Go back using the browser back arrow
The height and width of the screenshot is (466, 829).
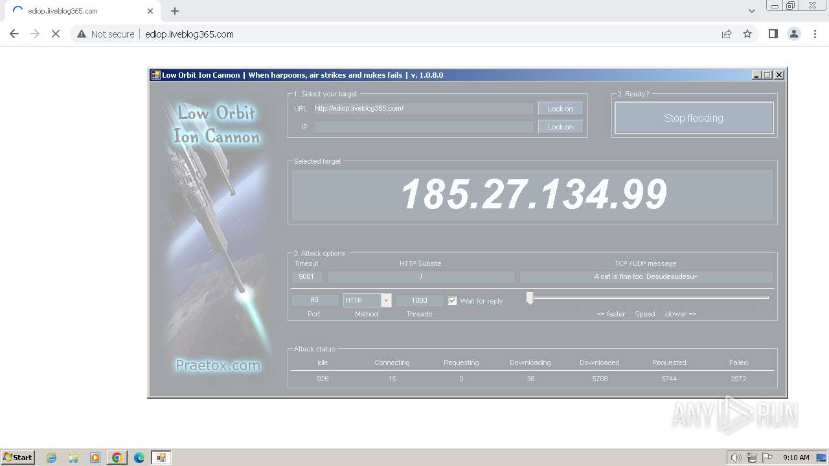click(x=14, y=34)
